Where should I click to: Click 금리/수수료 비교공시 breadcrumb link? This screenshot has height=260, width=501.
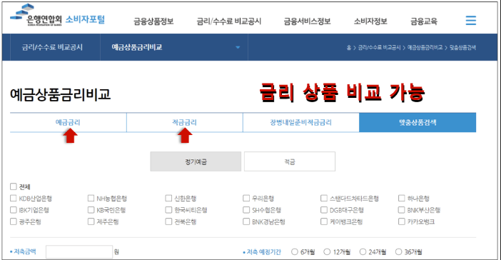pyautogui.click(x=379, y=47)
